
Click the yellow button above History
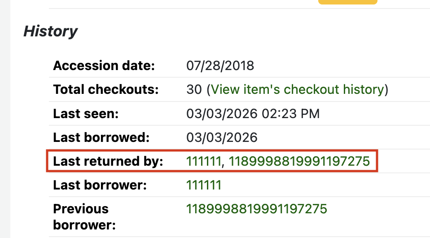[x=347, y=2]
